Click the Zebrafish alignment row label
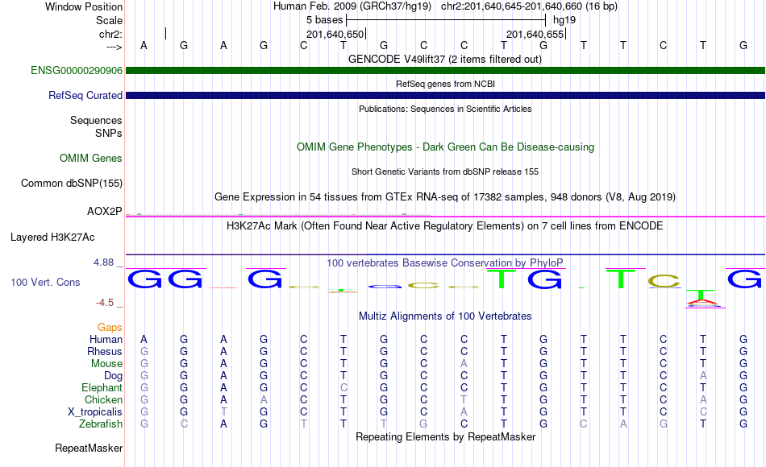The image size is (766, 467). click(101, 424)
